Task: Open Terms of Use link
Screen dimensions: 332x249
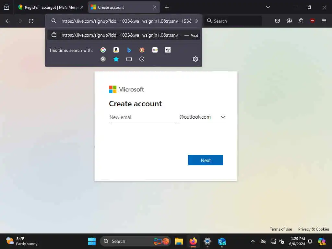Action: (281, 229)
